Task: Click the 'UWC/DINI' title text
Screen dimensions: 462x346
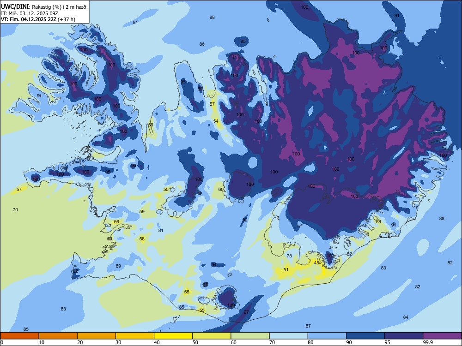Action: point(15,7)
